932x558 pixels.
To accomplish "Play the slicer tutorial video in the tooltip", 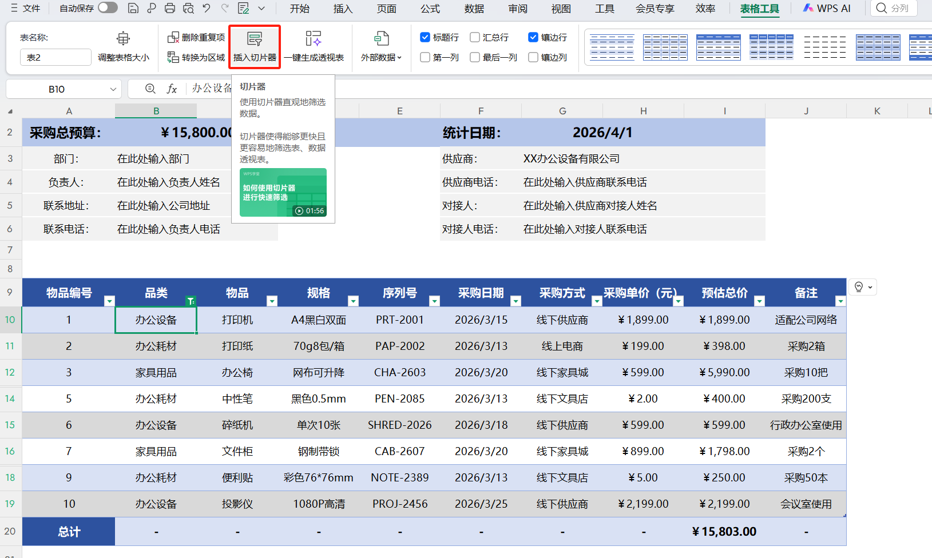I will [299, 210].
